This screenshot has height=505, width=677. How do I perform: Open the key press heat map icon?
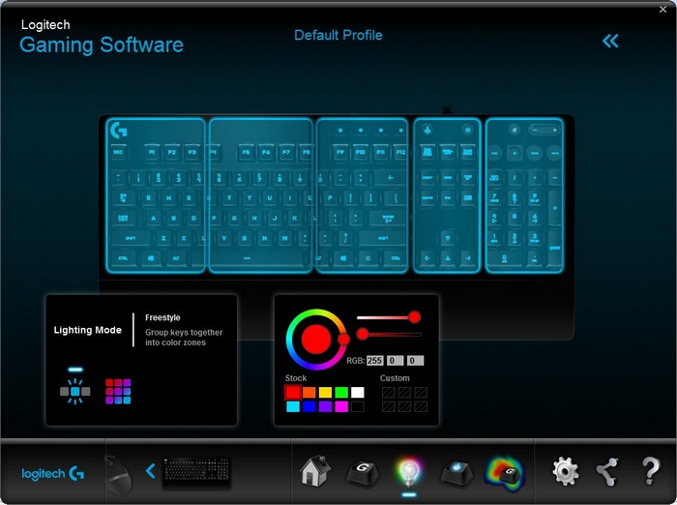(503, 471)
